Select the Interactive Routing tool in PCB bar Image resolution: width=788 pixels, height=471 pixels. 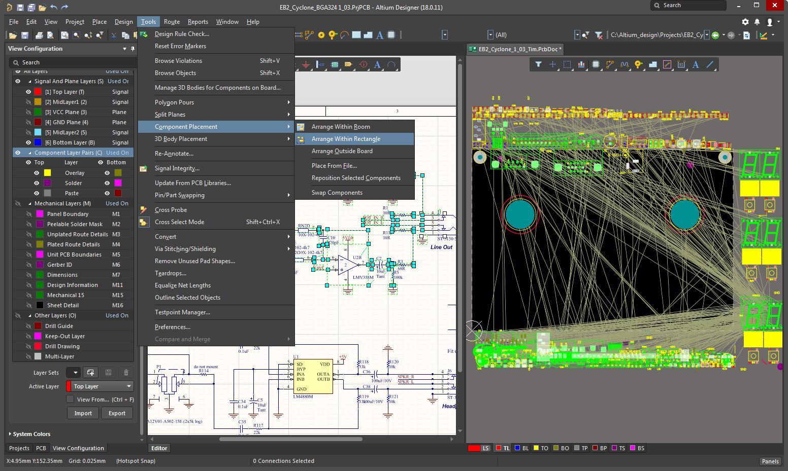pyautogui.click(x=610, y=64)
